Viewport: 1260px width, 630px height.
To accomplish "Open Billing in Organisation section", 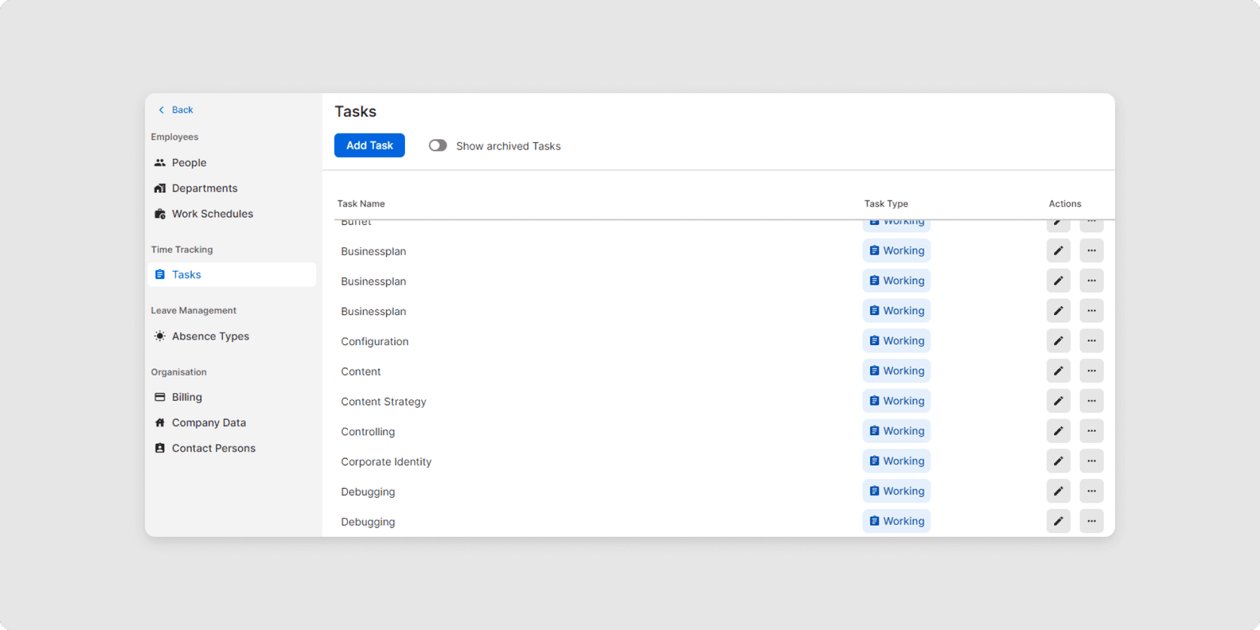I will (186, 397).
